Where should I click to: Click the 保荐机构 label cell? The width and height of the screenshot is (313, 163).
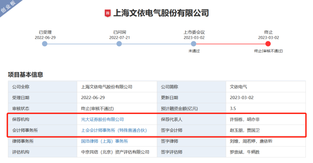[43, 119]
